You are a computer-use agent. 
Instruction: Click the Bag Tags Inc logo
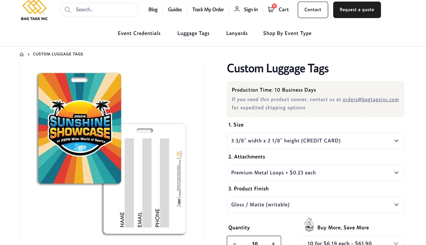click(34, 10)
